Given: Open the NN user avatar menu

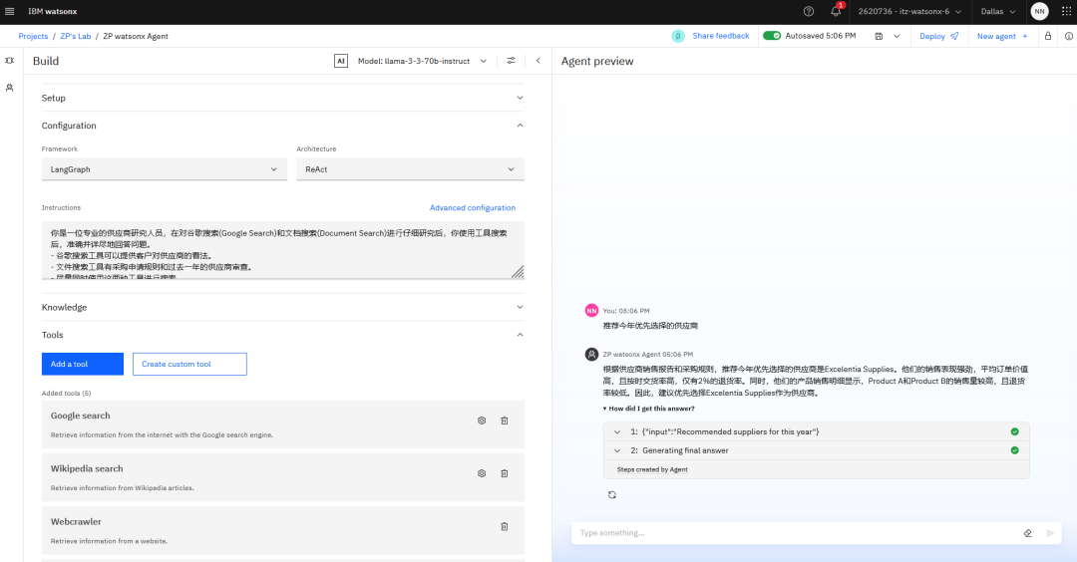Looking at the screenshot, I should [1039, 12].
